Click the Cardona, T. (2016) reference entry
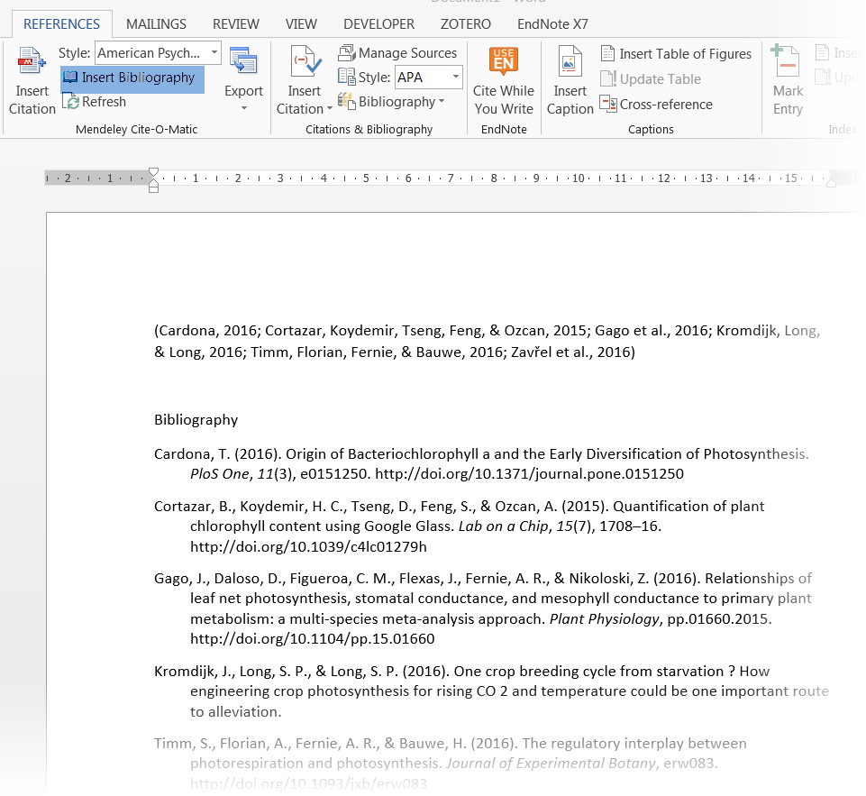This screenshot has width=866, height=796. click(x=481, y=464)
